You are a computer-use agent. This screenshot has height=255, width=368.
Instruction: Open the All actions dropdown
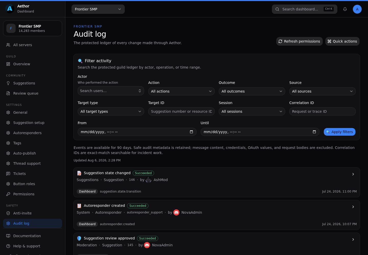[181, 91]
